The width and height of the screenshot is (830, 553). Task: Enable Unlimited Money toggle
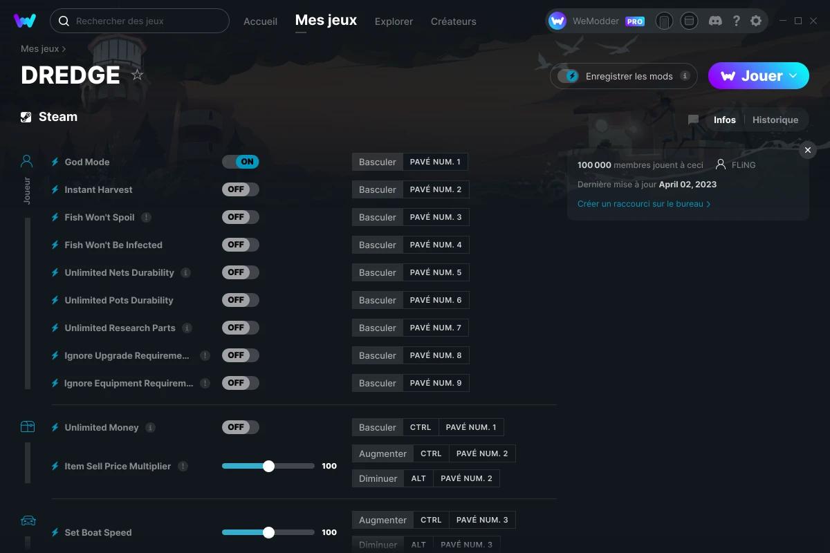[241, 427]
